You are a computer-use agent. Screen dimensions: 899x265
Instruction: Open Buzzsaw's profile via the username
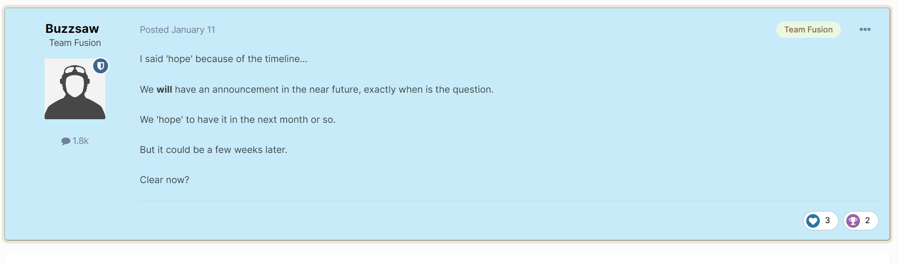tap(72, 29)
